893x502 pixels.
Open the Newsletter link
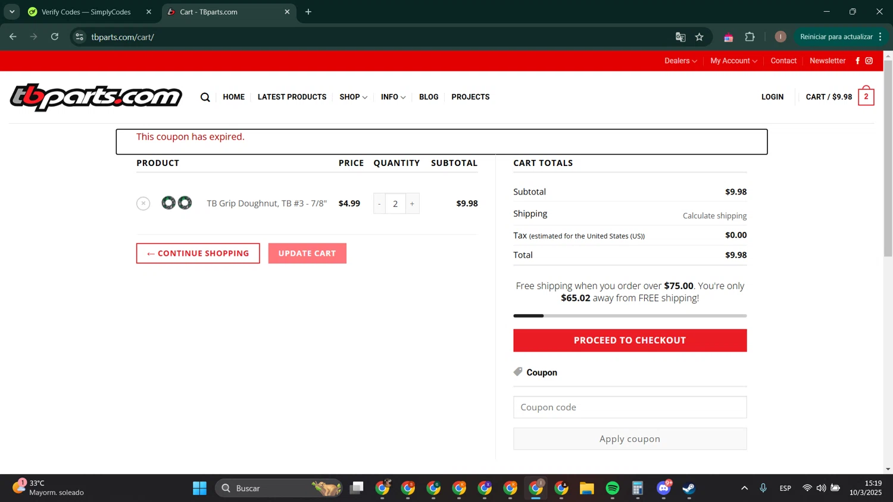point(828,61)
